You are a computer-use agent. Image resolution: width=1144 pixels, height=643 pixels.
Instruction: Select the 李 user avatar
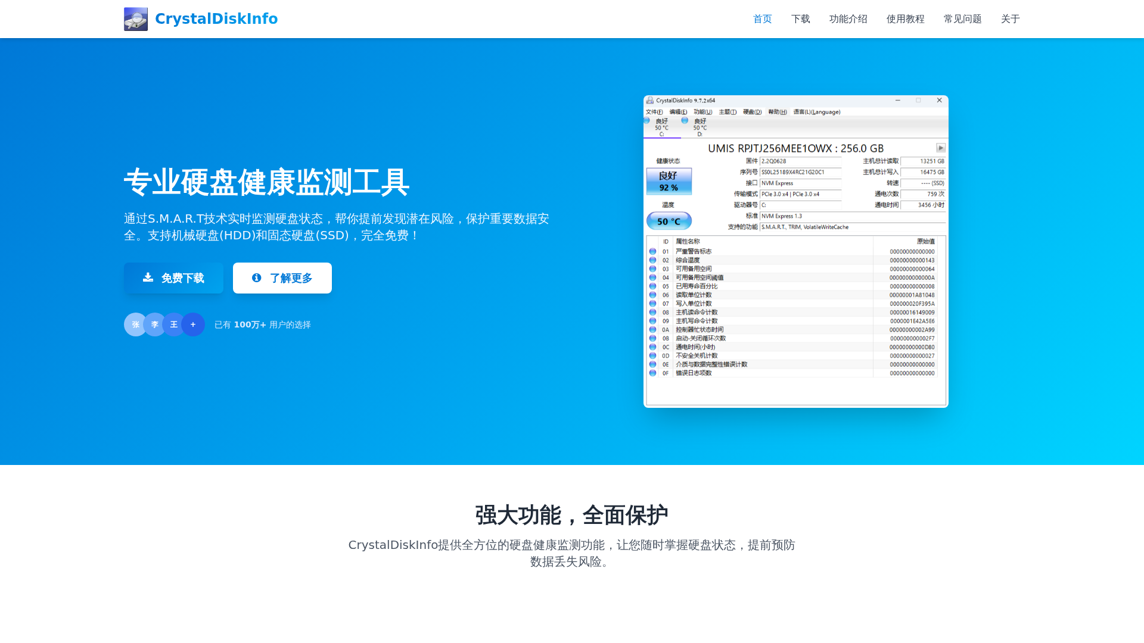point(154,324)
